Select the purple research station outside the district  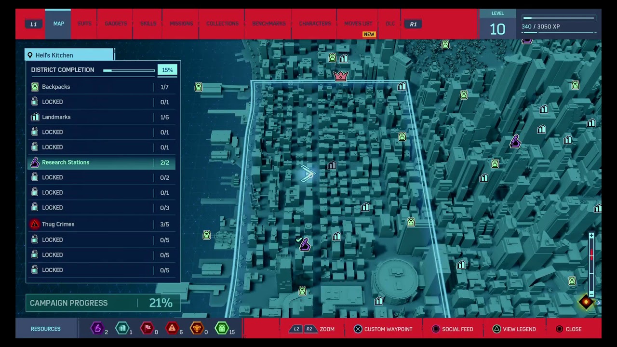(x=515, y=141)
